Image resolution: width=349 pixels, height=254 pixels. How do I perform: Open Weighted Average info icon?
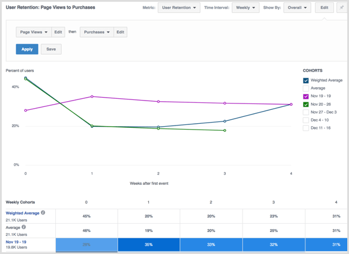click(x=43, y=213)
